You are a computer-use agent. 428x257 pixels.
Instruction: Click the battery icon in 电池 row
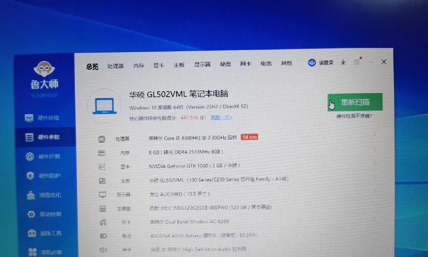(x=103, y=236)
